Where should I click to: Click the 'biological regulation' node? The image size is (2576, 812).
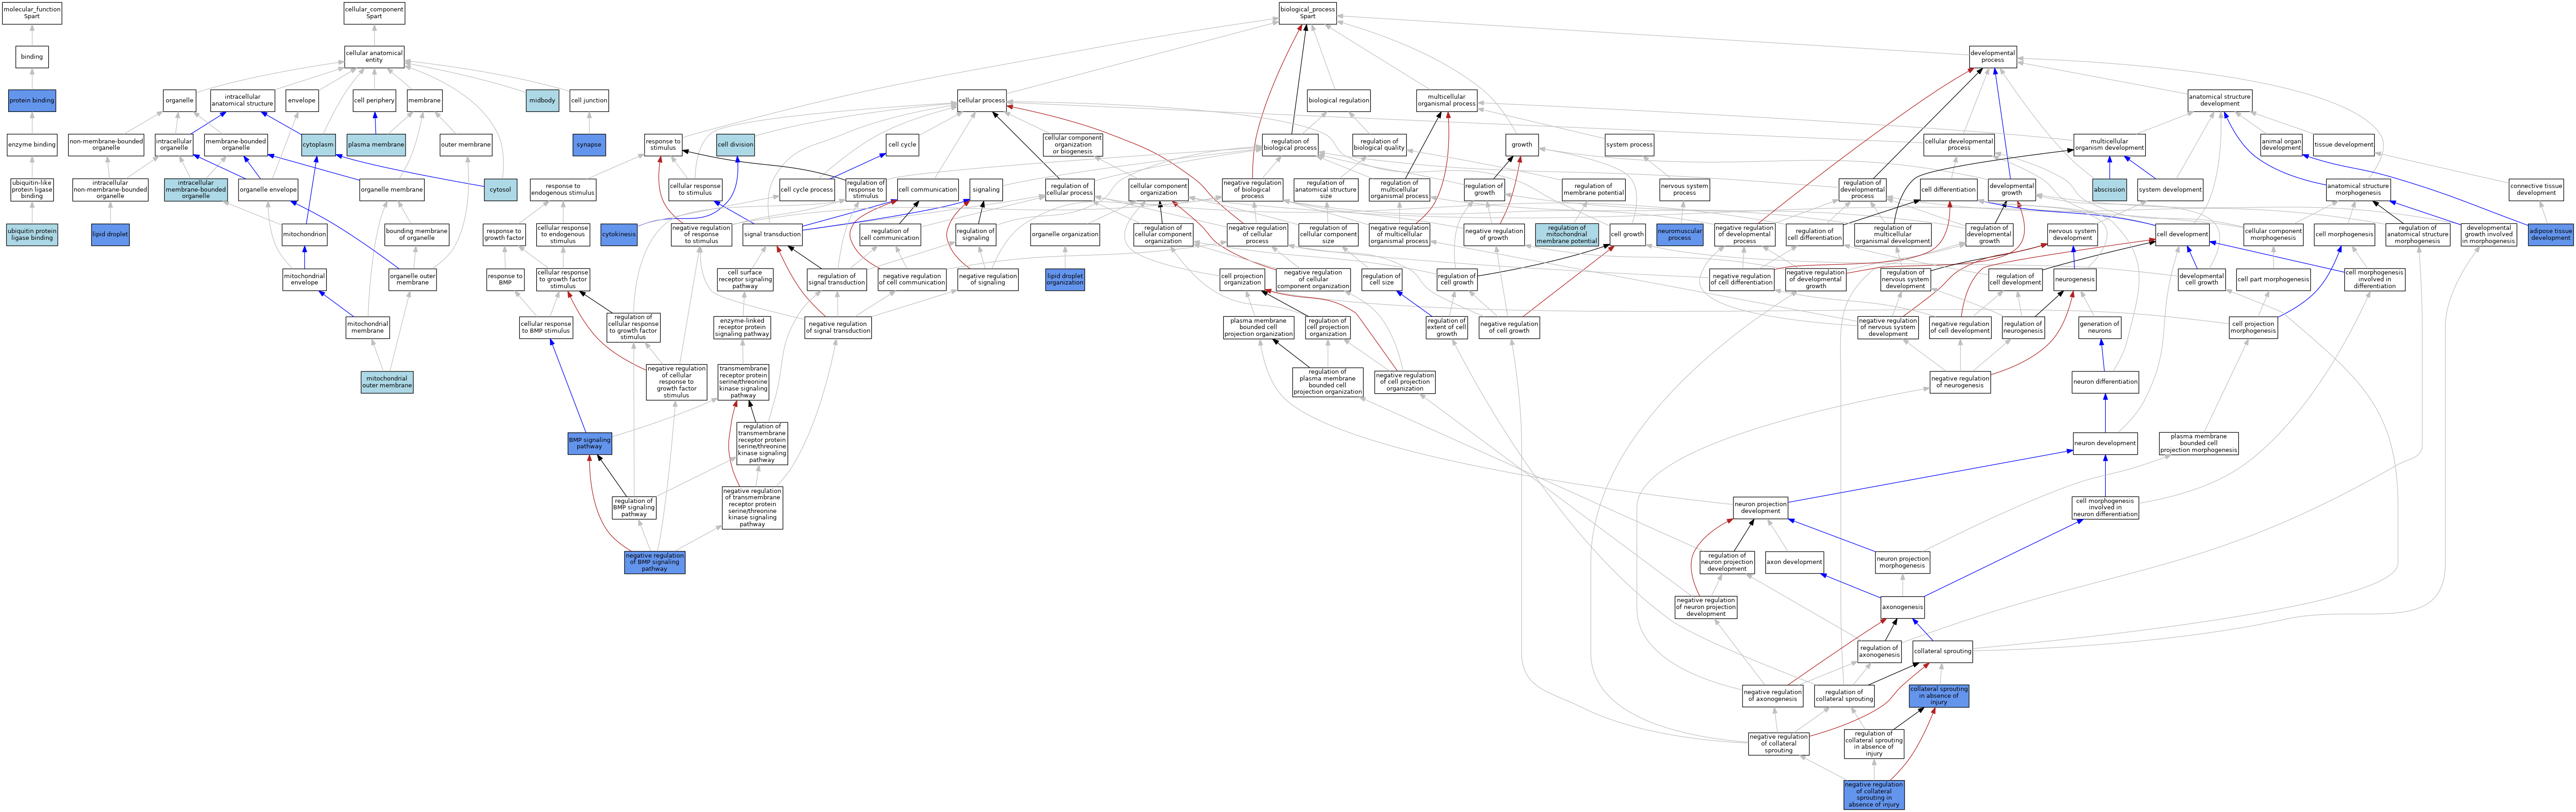pos(1339,100)
